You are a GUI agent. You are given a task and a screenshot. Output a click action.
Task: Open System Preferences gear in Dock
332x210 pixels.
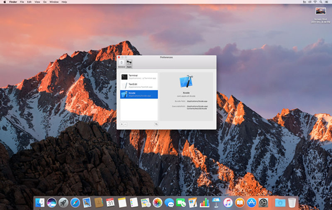263,203
